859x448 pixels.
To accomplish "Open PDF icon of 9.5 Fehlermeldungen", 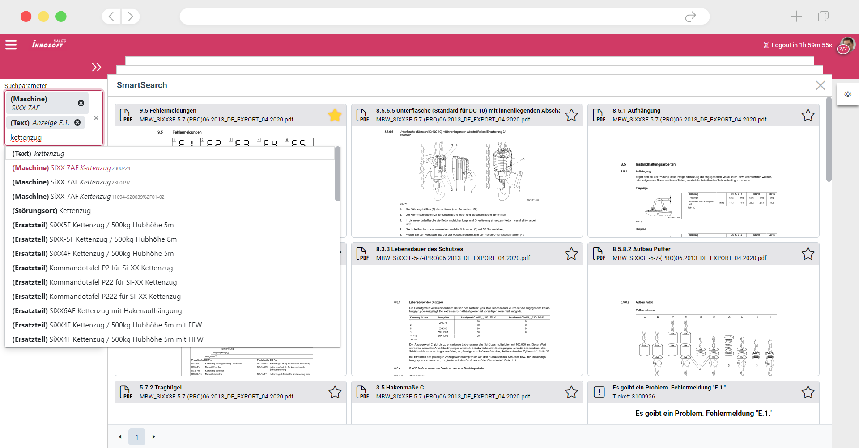I will point(126,115).
